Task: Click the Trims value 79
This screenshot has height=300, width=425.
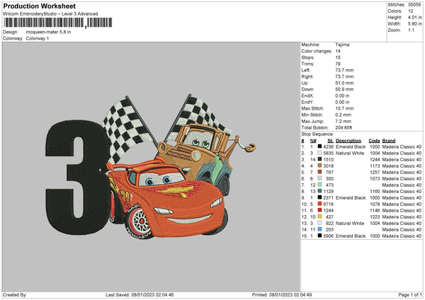Action: pyautogui.click(x=338, y=64)
